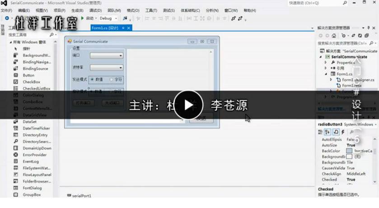
Task: Click the GroupBox control in the toolbox
Action: coord(32,195)
